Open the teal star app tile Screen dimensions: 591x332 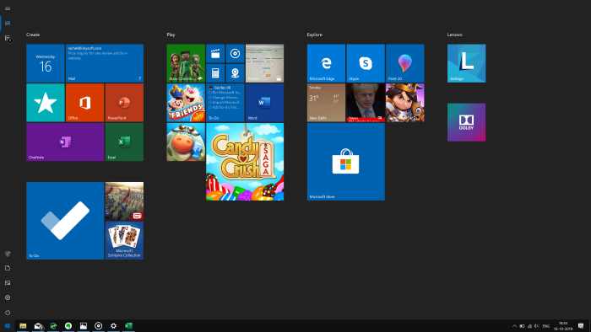pyautogui.click(x=46, y=103)
